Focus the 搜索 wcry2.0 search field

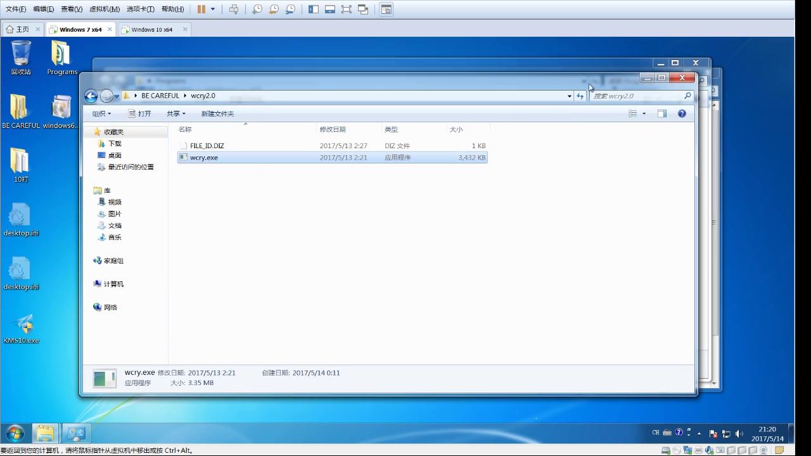click(x=636, y=96)
